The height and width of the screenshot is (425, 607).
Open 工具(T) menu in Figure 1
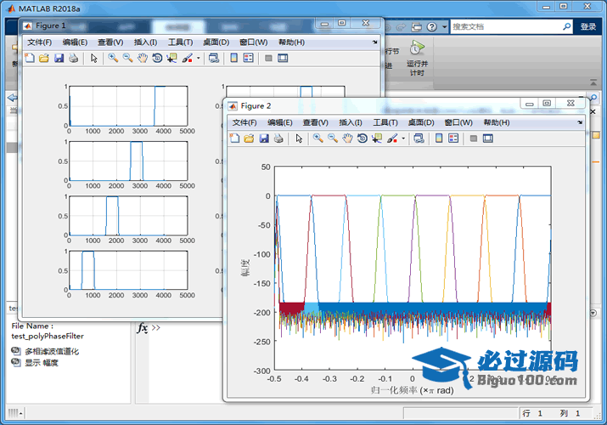[x=180, y=42]
